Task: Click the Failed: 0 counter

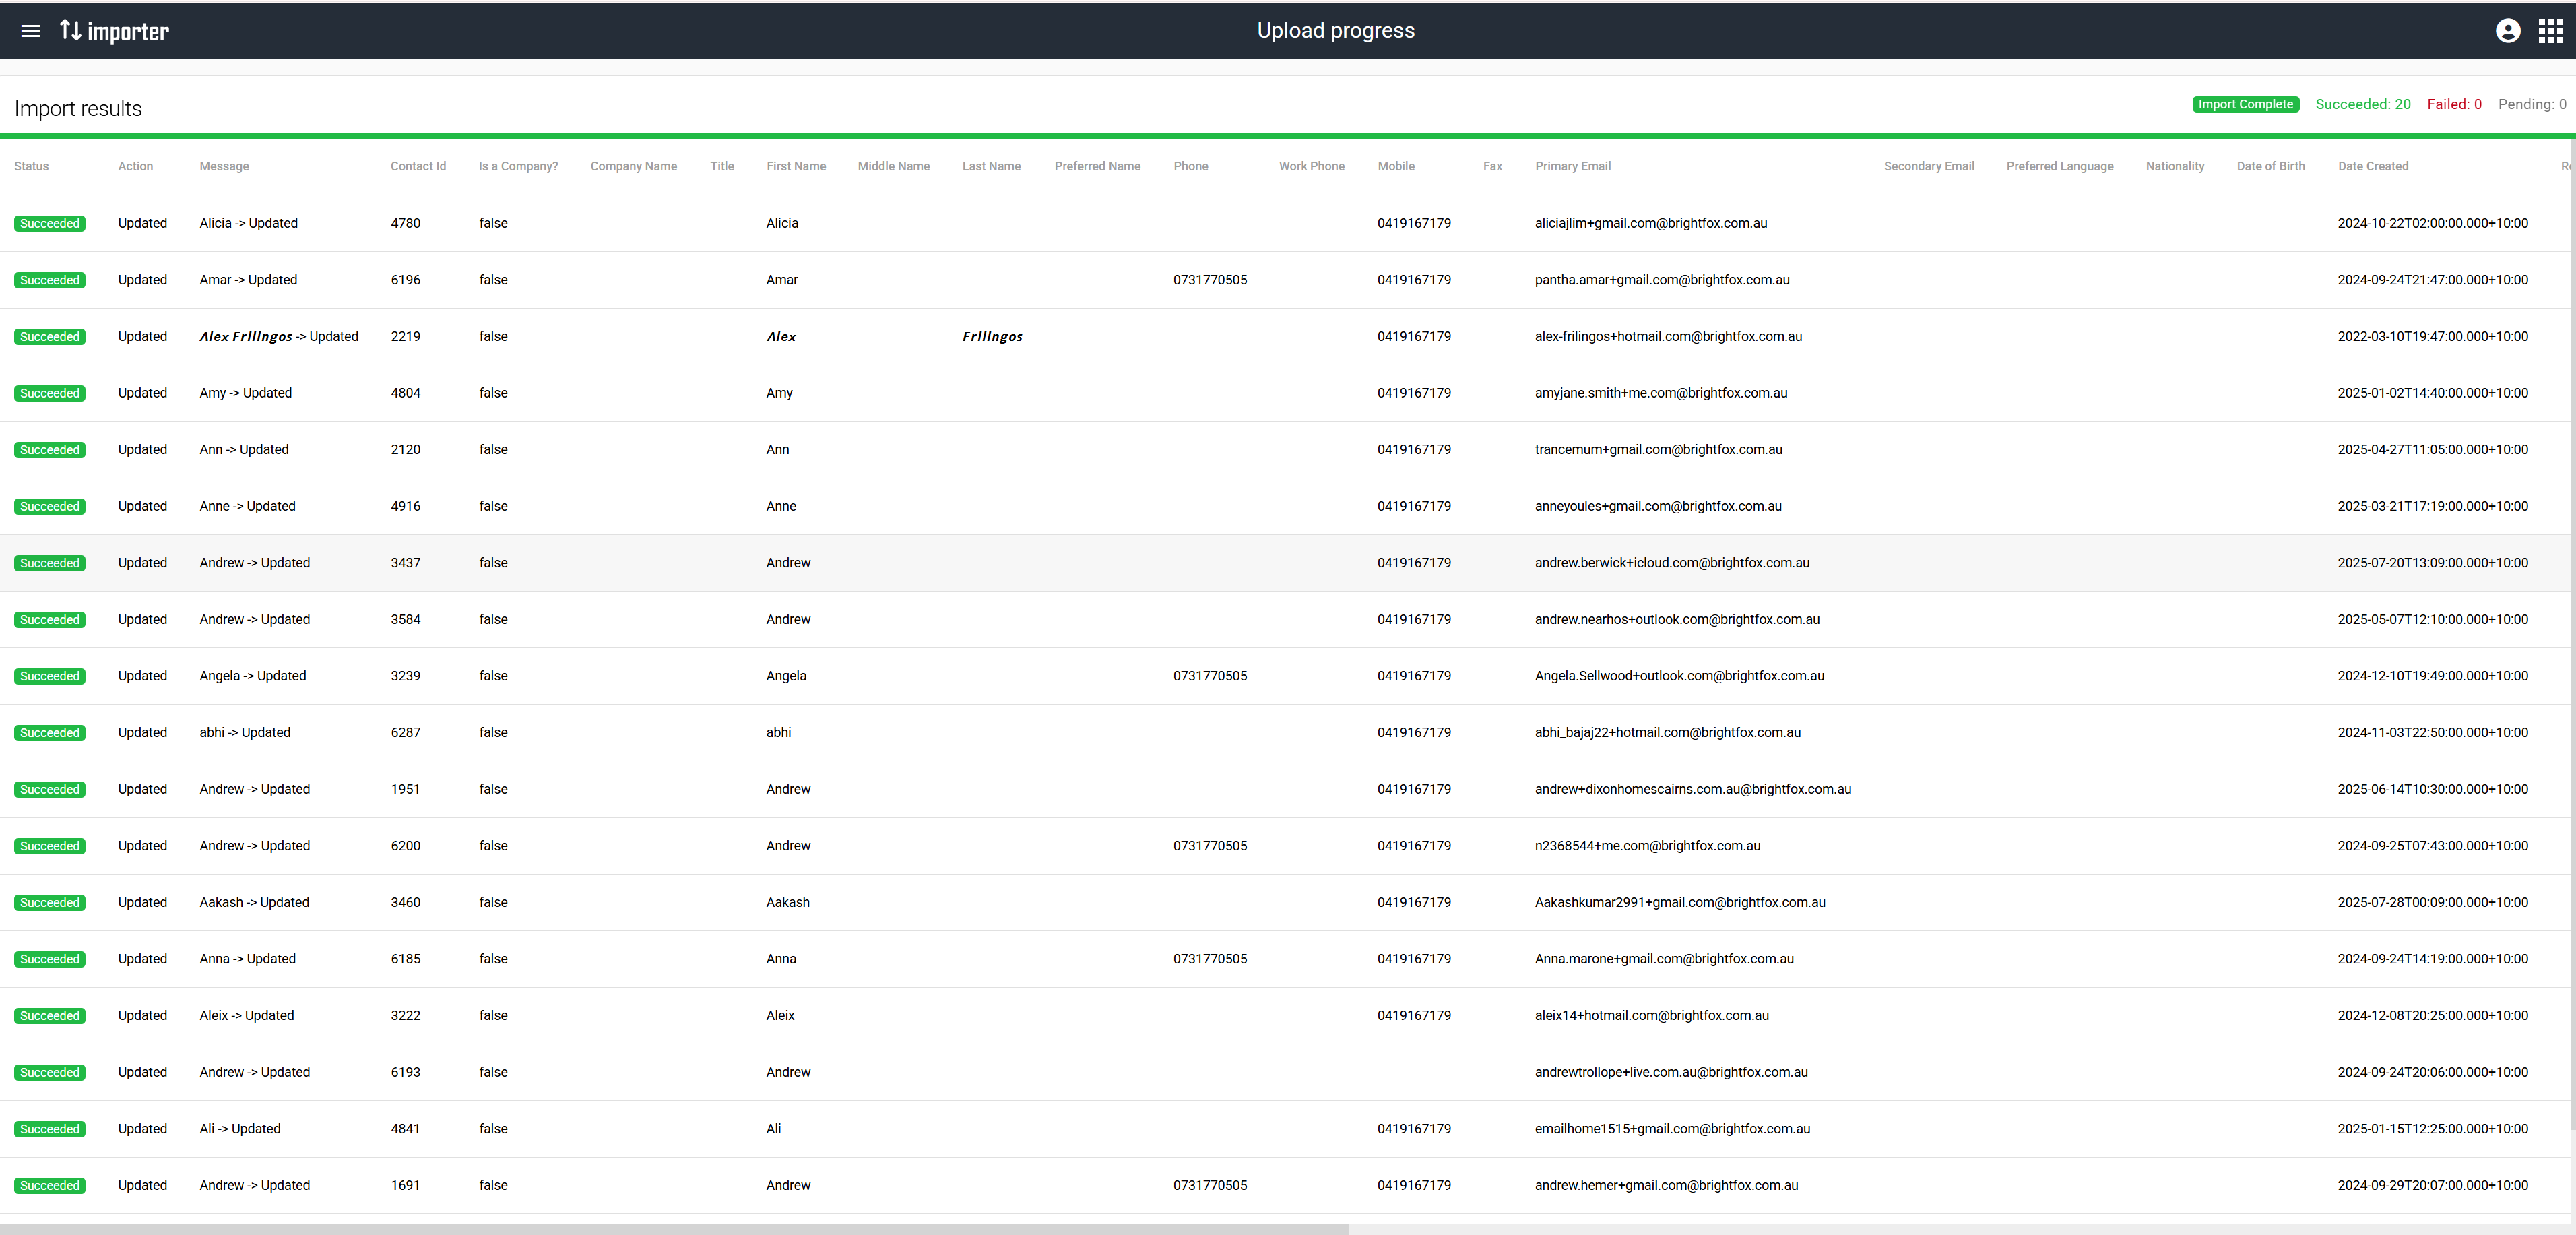Action: point(2454,104)
